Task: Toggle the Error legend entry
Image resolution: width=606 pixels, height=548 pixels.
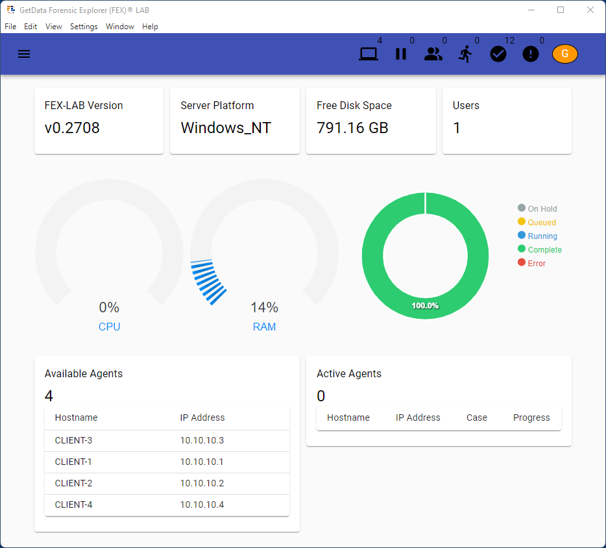Action: point(531,263)
